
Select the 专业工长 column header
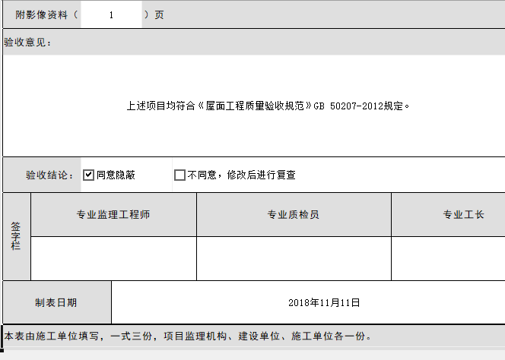coord(463,215)
